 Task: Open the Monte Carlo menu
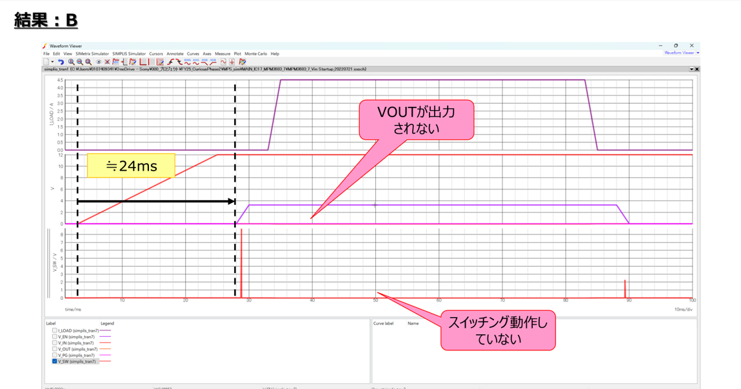tap(255, 54)
